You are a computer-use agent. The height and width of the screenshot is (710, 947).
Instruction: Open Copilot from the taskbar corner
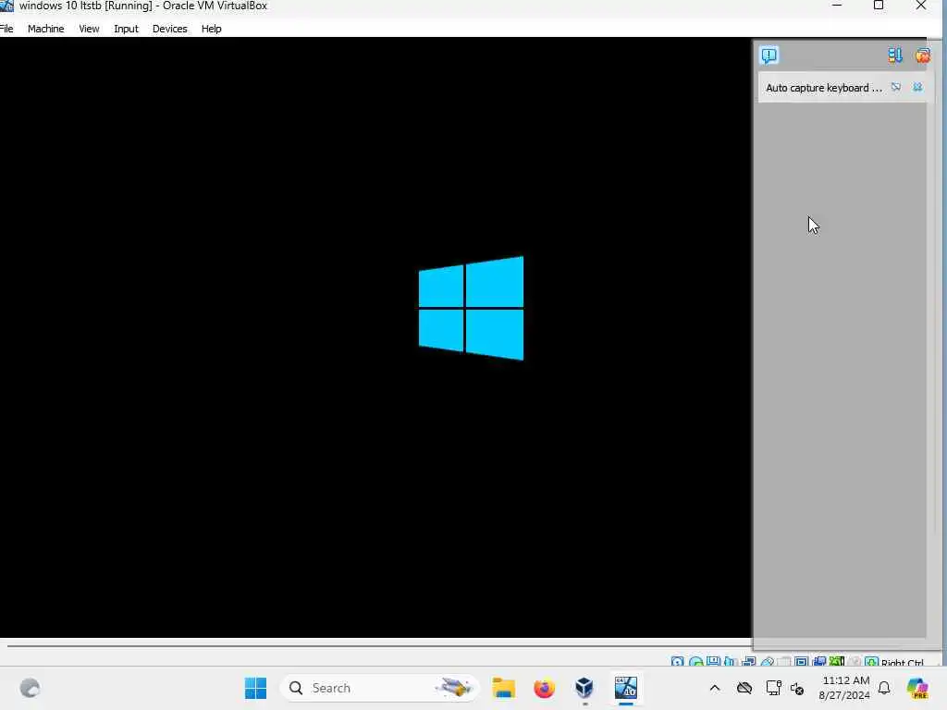917,688
